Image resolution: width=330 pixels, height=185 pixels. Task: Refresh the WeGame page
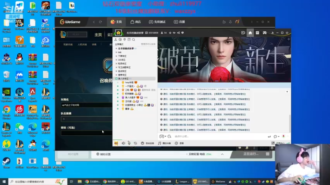click(x=100, y=22)
